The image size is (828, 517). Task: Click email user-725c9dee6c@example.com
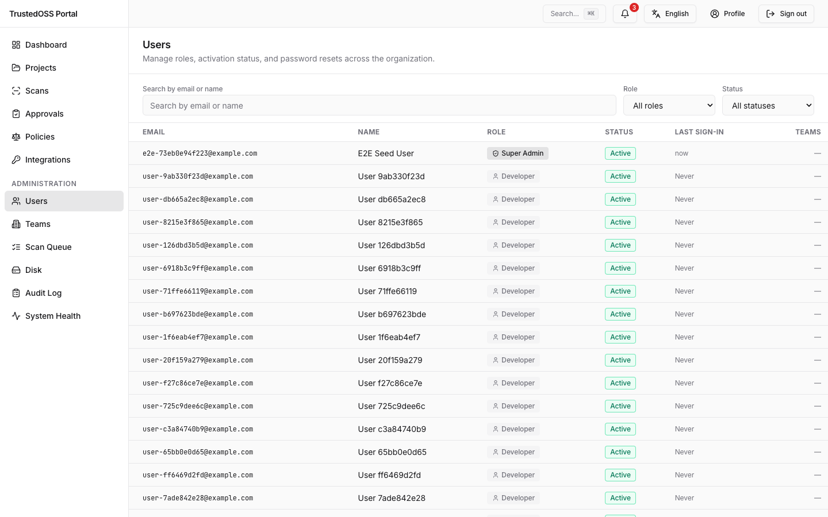(x=198, y=406)
